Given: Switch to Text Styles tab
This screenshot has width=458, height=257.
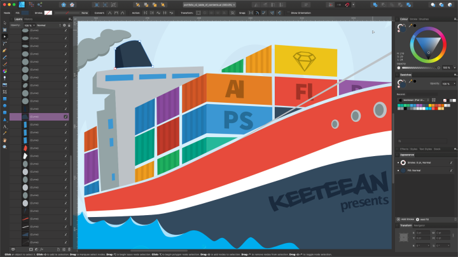Looking at the screenshot, I should pyautogui.click(x=426, y=149).
